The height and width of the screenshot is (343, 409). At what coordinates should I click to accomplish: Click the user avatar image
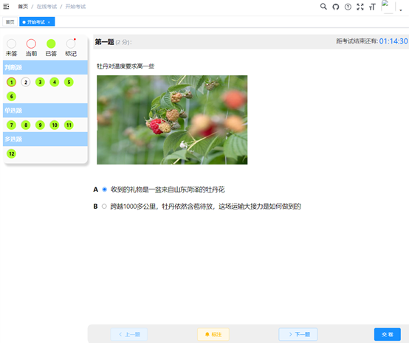(x=388, y=7)
